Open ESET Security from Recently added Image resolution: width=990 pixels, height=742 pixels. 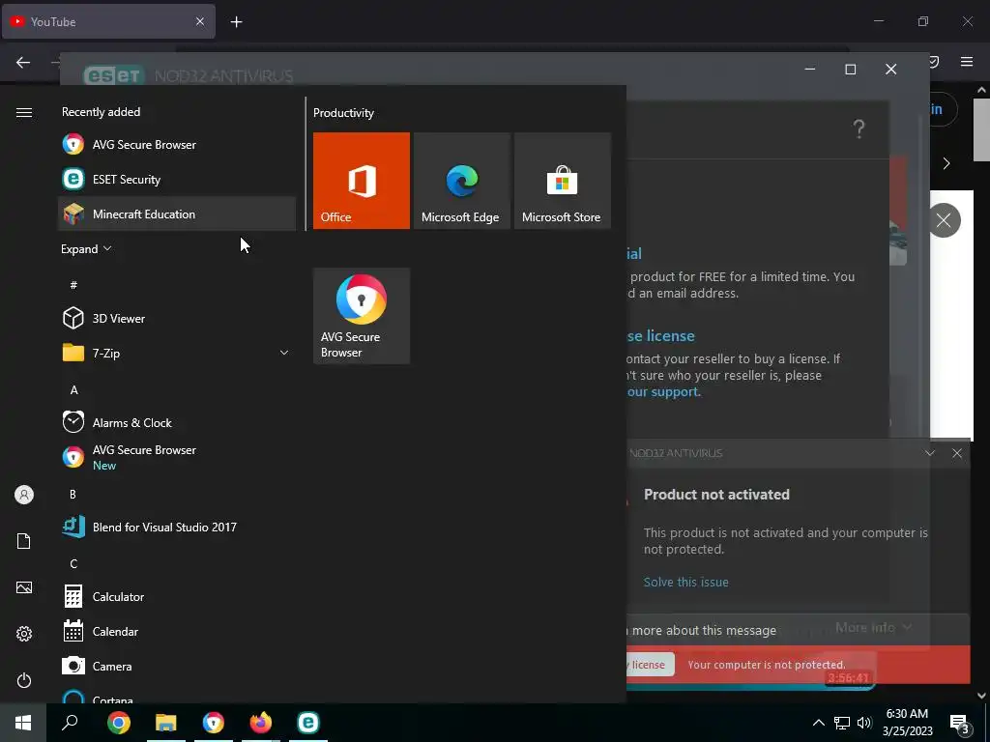click(x=177, y=179)
